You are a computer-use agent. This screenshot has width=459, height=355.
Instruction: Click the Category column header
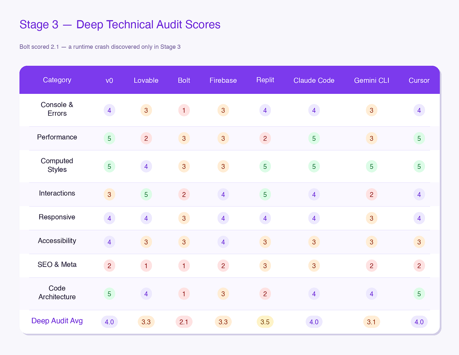[57, 80]
